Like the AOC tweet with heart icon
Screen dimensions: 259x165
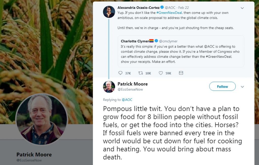click(x=161, y=73)
